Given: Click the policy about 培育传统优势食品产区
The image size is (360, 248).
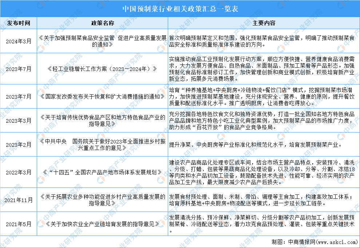Looking at the screenshot, I should tap(102, 121).
